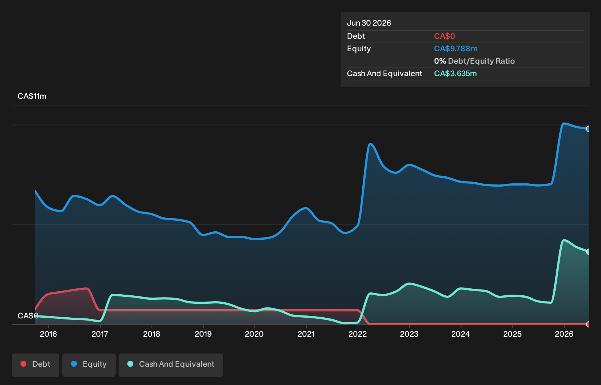
Task: Click the CA$11m y-axis label
Action: pos(32,96)
